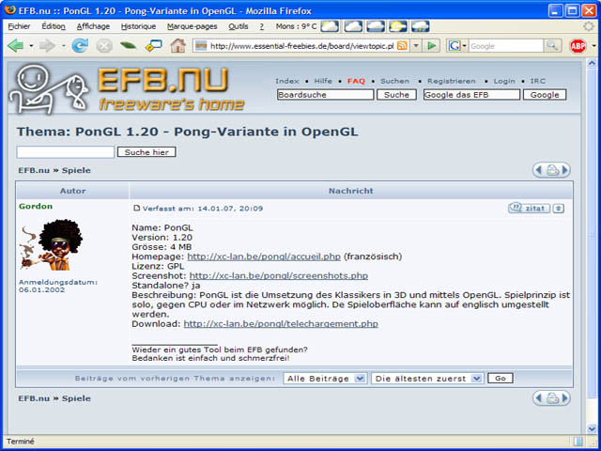The image size is (601, 451).
Task: Click the search magnifier icon in Google box
Action: click(552, 46)
